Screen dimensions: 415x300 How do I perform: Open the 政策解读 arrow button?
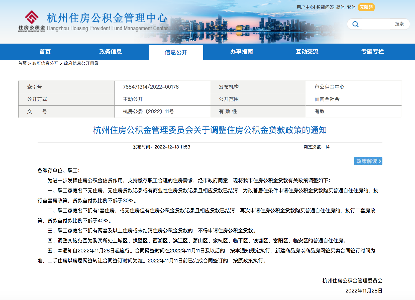pyautogui.click(x=368, y=161)
